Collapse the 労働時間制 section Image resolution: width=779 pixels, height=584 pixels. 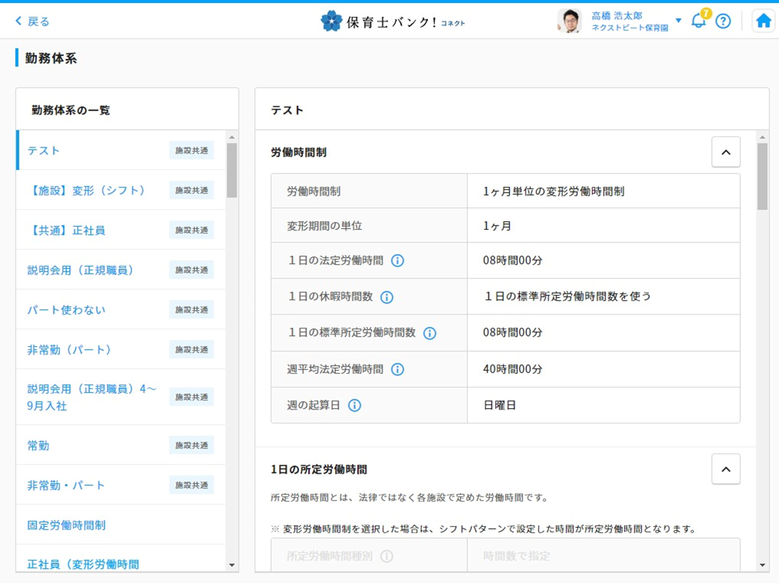coord(725,153)
